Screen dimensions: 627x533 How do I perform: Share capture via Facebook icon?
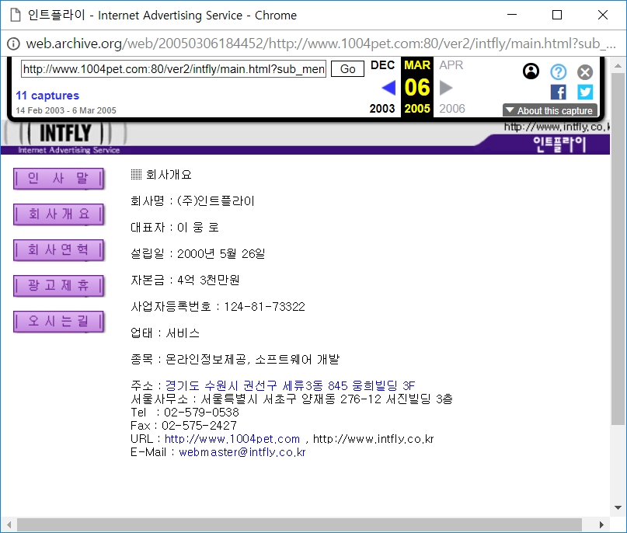[558, 92]
